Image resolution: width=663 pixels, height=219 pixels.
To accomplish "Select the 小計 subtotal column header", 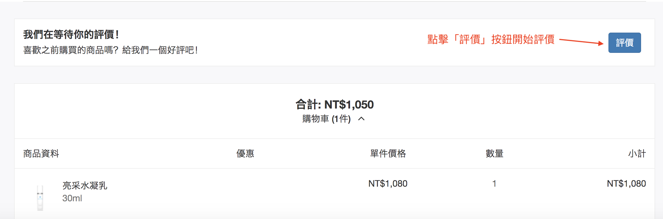I will click(637, 153).
